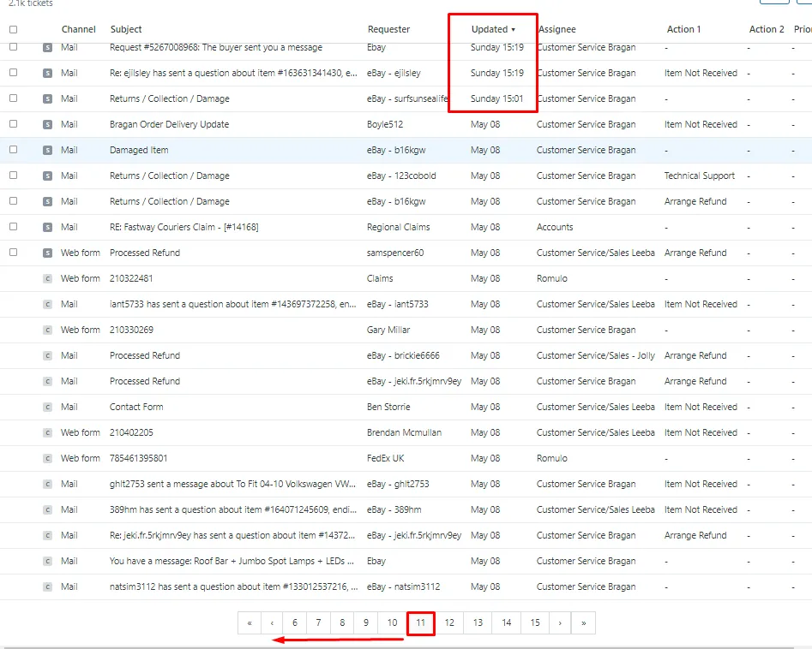Sort by Assignee column header

[x=557, y=29]
